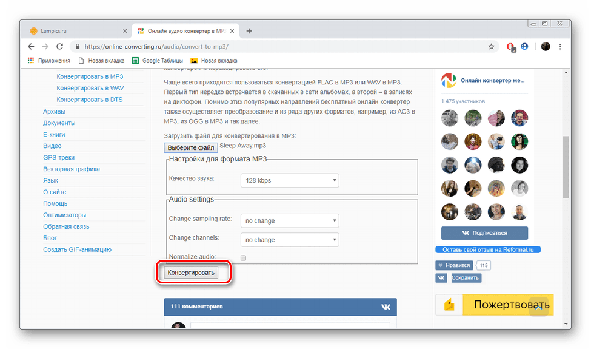Open Обратная связь sidebar link
Image resolution: width=591 pixels, height=349 pixels.
pyautogui.click(x=66, y=226)
